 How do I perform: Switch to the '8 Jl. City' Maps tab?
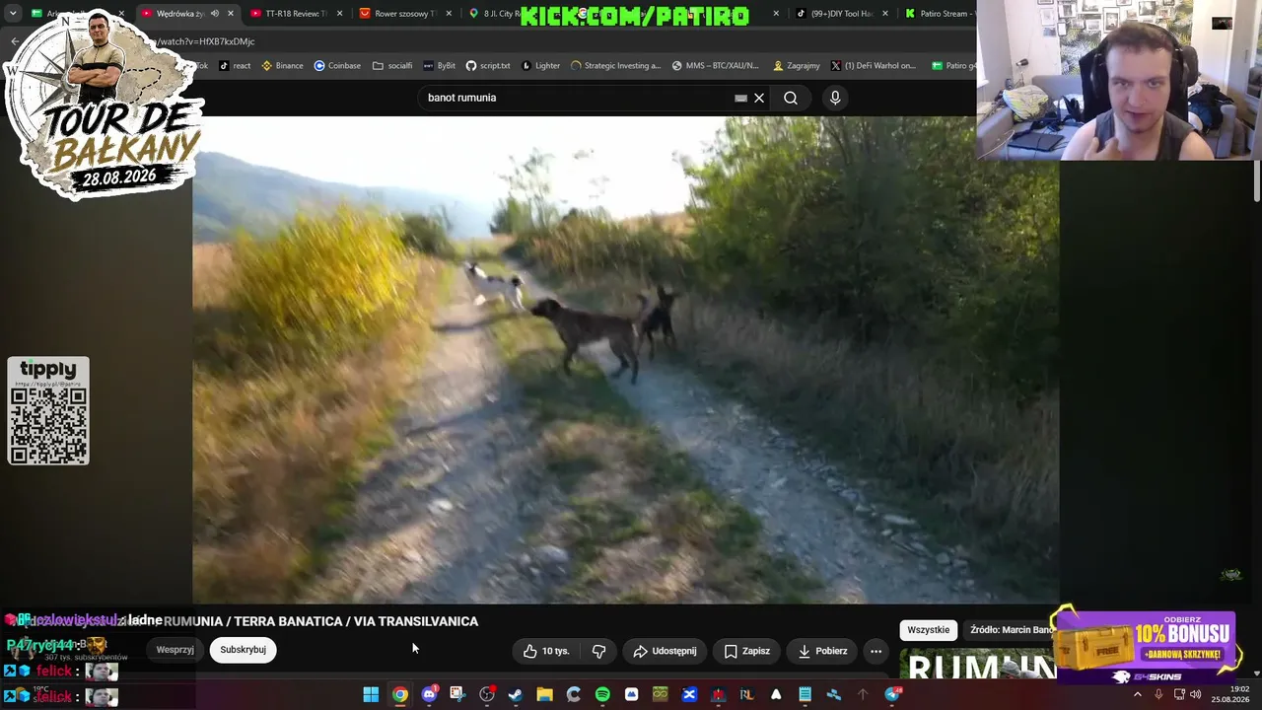coord(493,14)
